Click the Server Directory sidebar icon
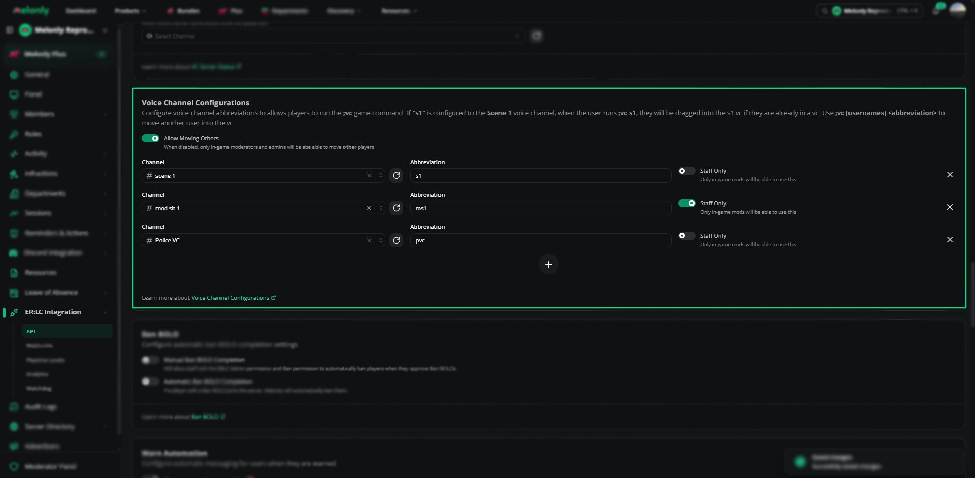This screenshot has width=975, height=478. pyautogui.click(x=14, y=427)
